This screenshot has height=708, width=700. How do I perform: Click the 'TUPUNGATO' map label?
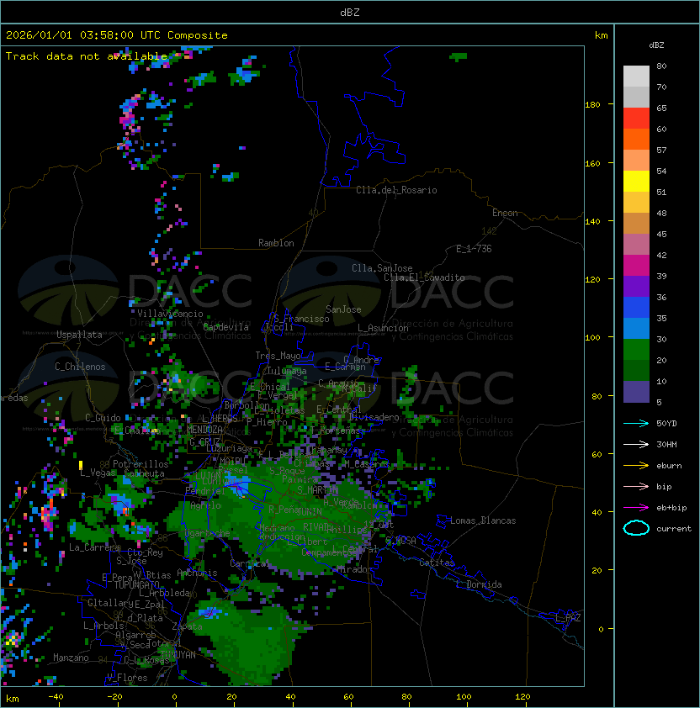tap(136, 585)
